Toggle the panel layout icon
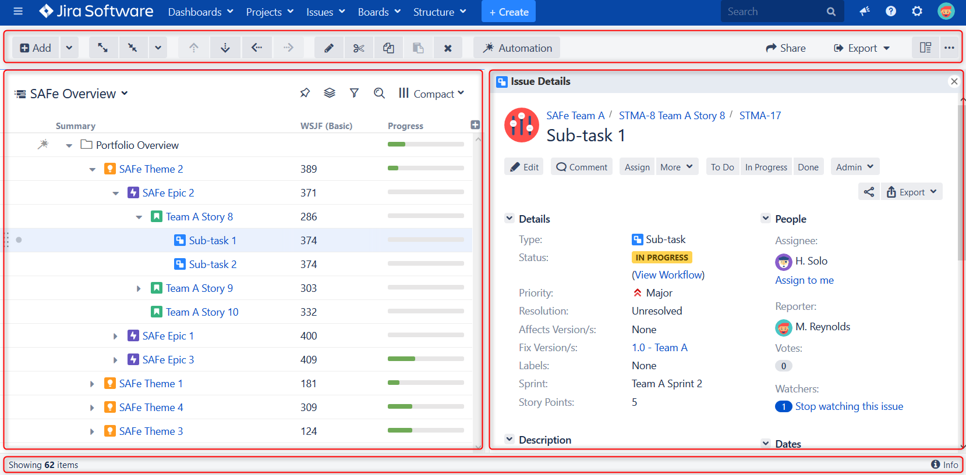Image resolution: width=966 pixels, height=475 pixels. (925, 48)
